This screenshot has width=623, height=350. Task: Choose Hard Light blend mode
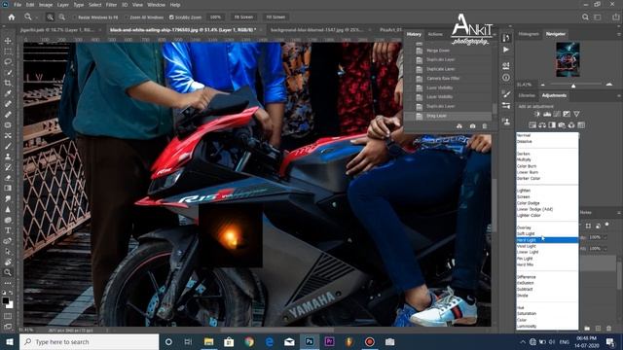(547, 240)
